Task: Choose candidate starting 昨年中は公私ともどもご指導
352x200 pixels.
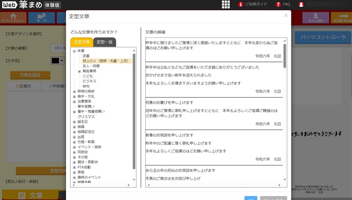Action: [214, 79]
